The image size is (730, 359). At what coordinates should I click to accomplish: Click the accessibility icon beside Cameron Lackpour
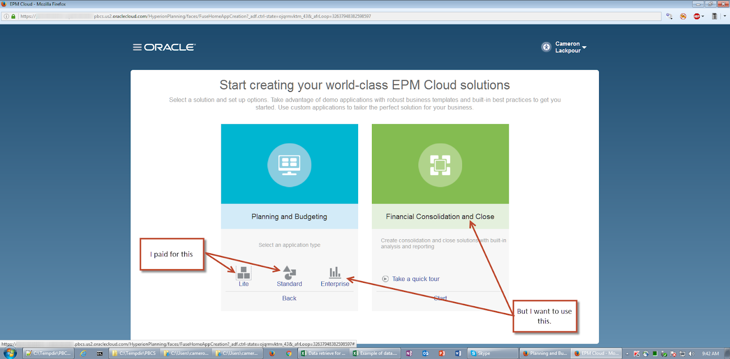[546, 47]
